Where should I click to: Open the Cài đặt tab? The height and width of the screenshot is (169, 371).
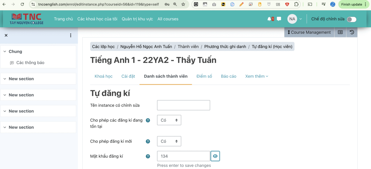(x=128, y=76)
